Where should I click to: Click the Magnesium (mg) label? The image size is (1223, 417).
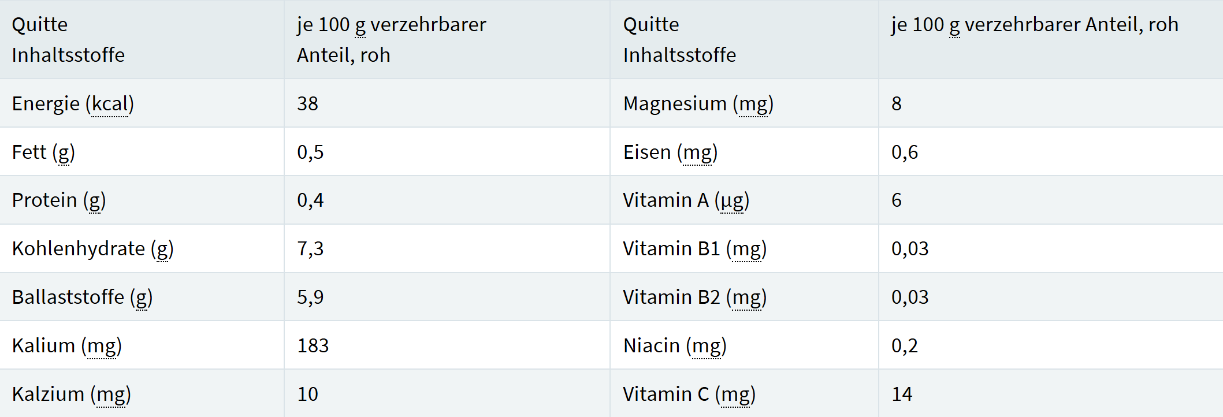coord(698,104)
